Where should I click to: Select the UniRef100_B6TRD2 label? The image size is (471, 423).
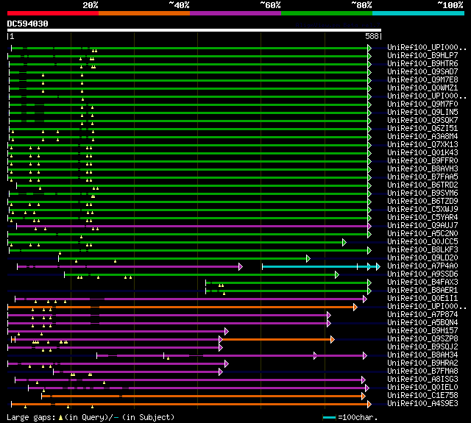coord(422,185)
